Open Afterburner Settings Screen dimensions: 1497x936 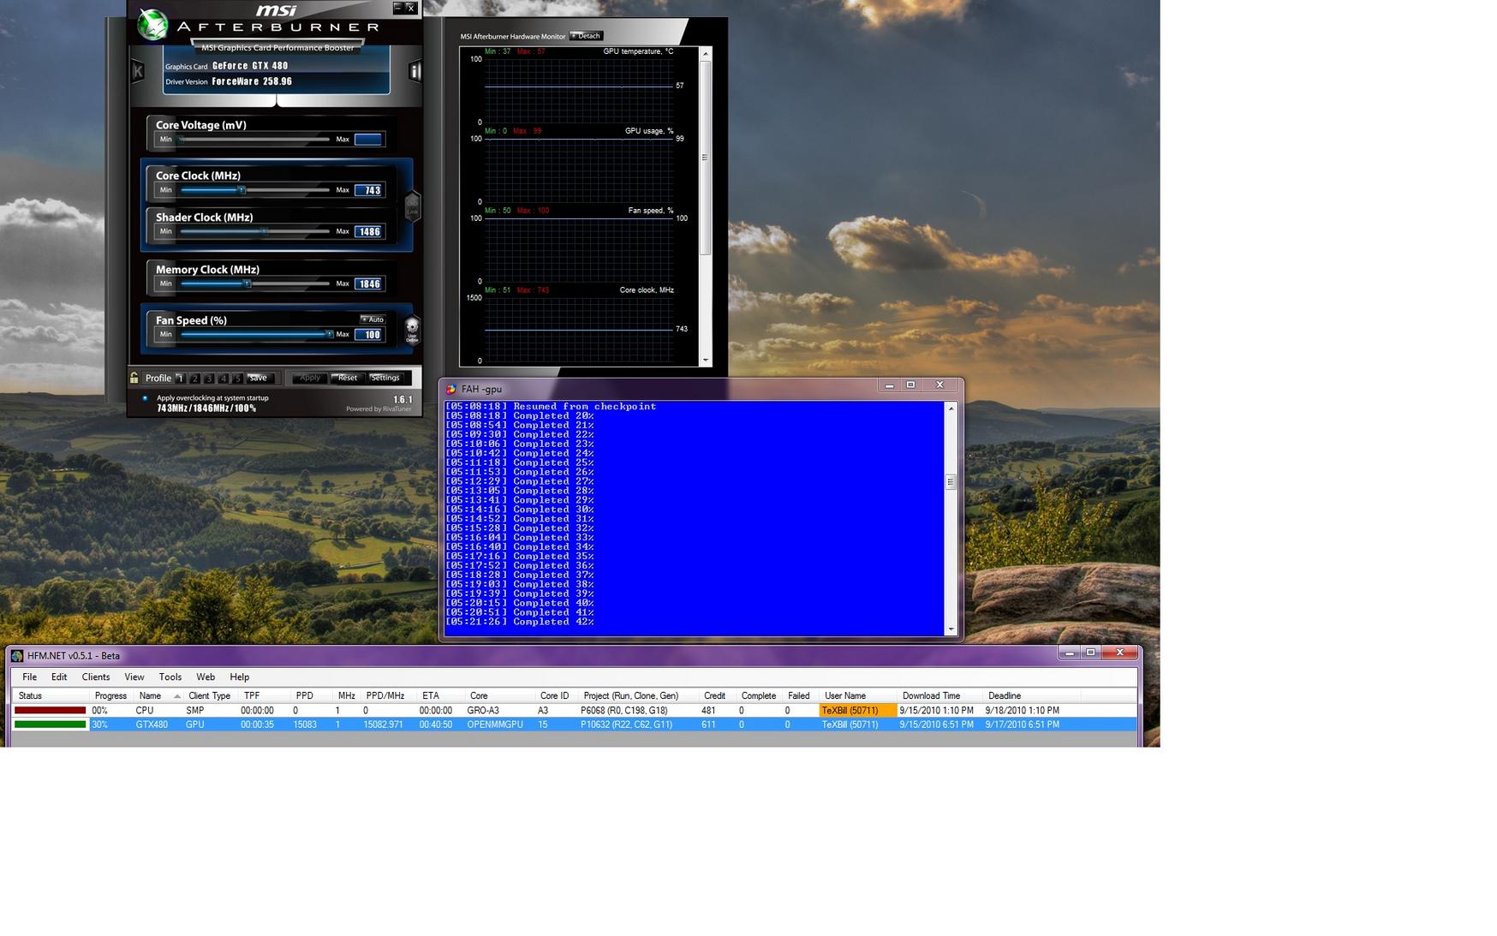385,378
